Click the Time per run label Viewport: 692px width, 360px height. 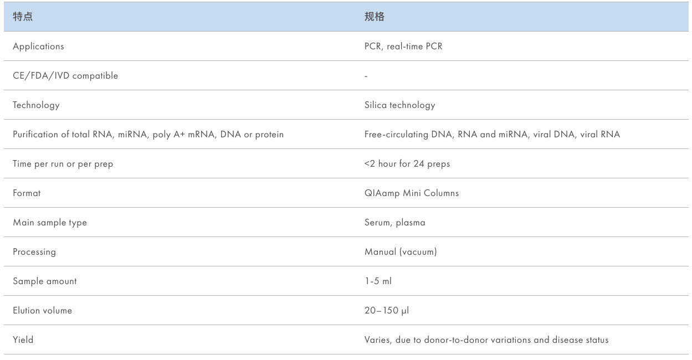(63, 164)
